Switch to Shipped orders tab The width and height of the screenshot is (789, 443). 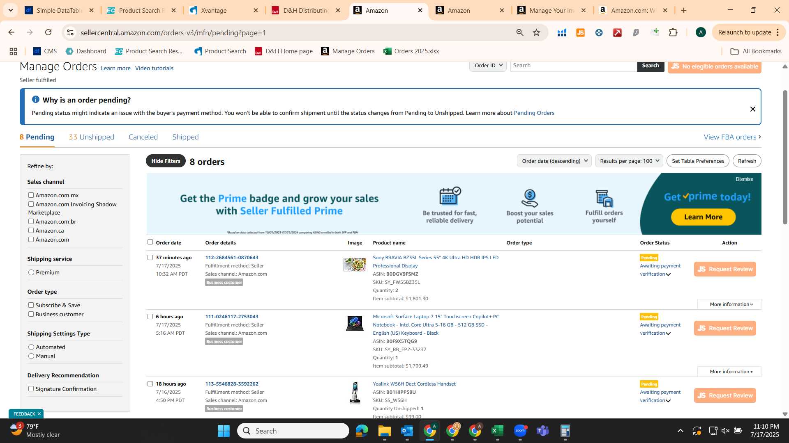pos(185,137)
